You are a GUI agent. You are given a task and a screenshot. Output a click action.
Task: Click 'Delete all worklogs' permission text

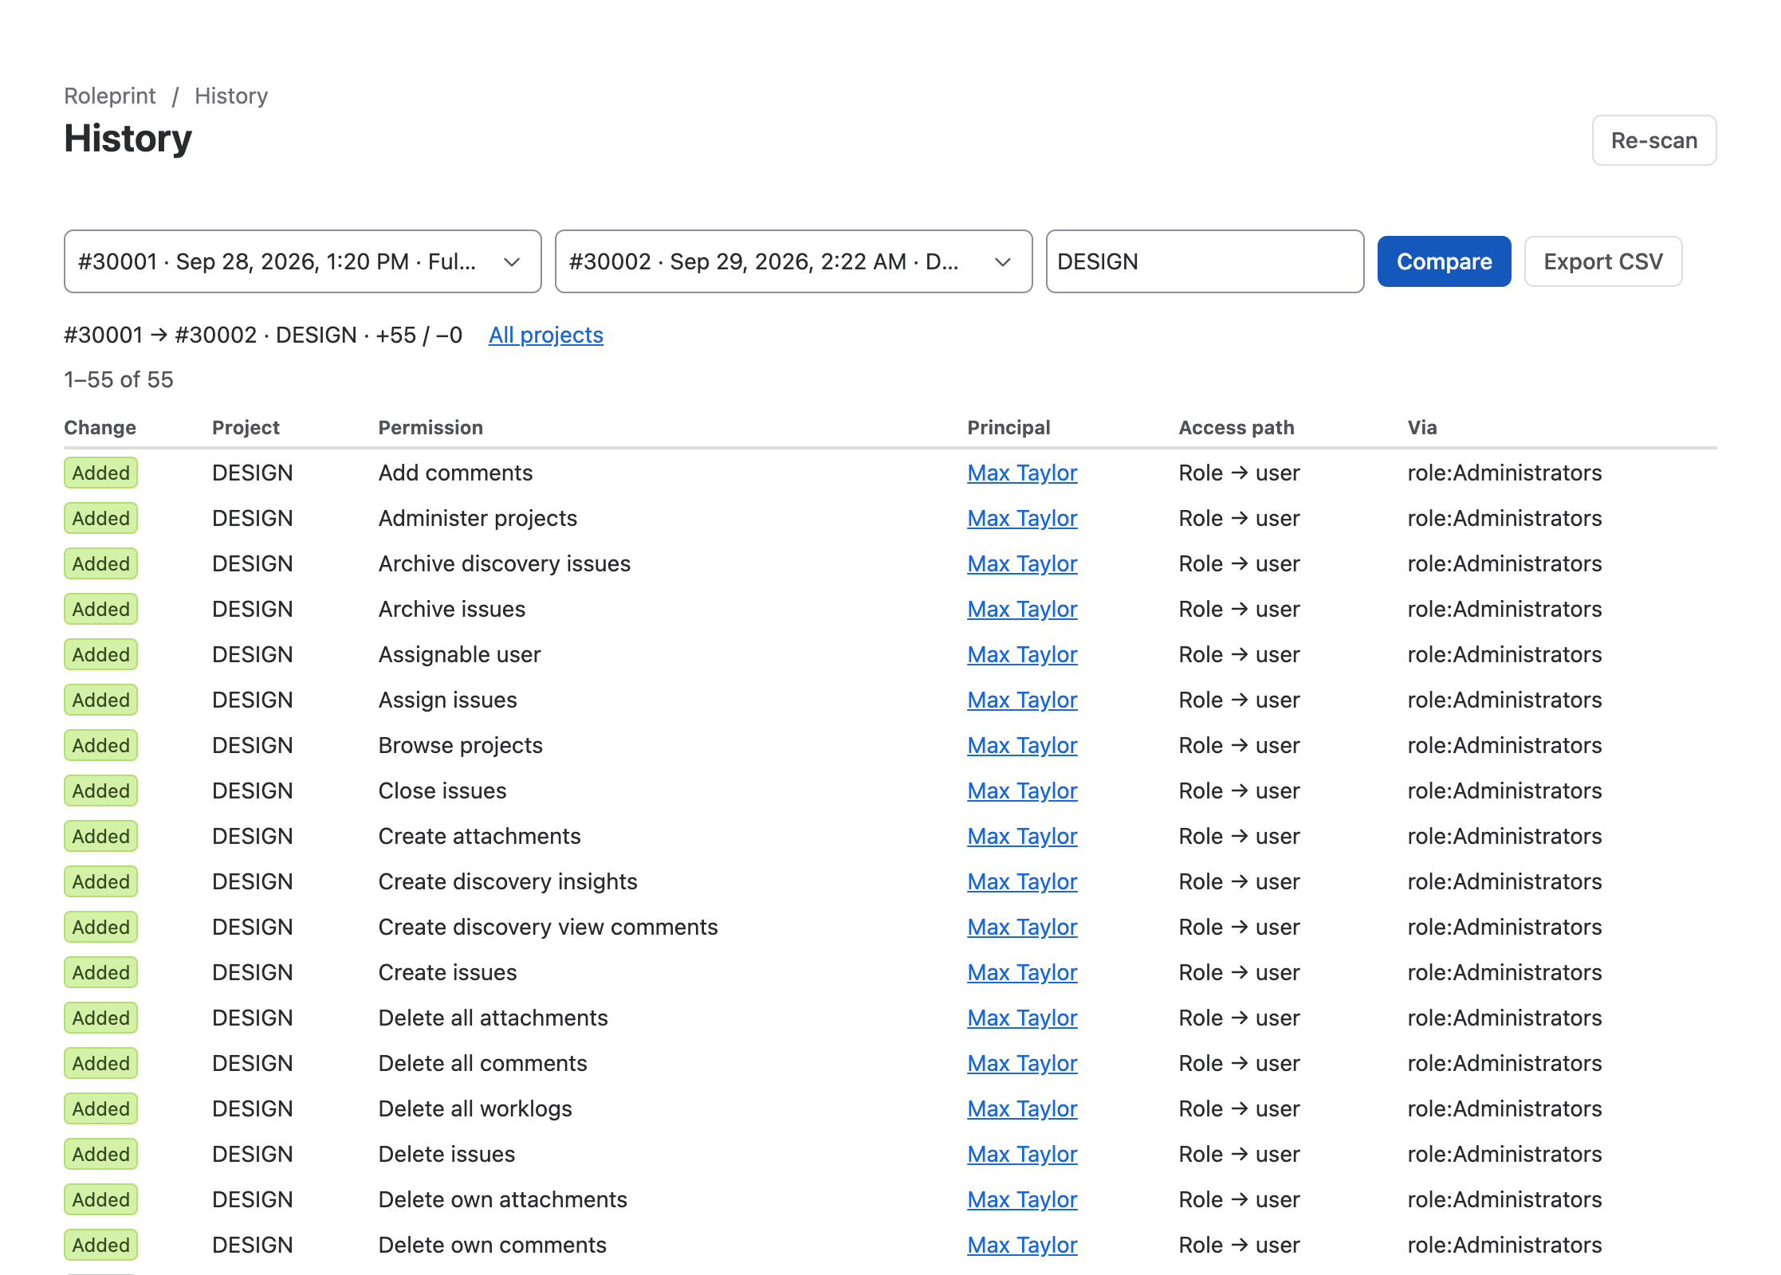point(475,1108)
